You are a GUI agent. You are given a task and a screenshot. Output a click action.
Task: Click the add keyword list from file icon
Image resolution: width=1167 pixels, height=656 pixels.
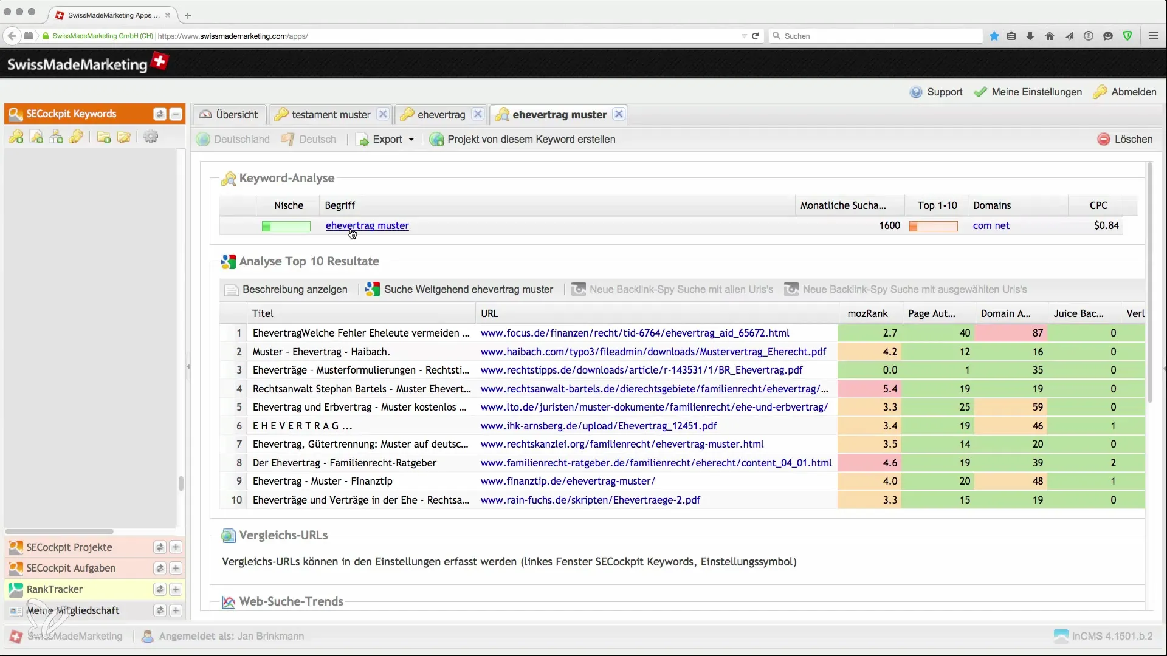click(x=36, y=137)
